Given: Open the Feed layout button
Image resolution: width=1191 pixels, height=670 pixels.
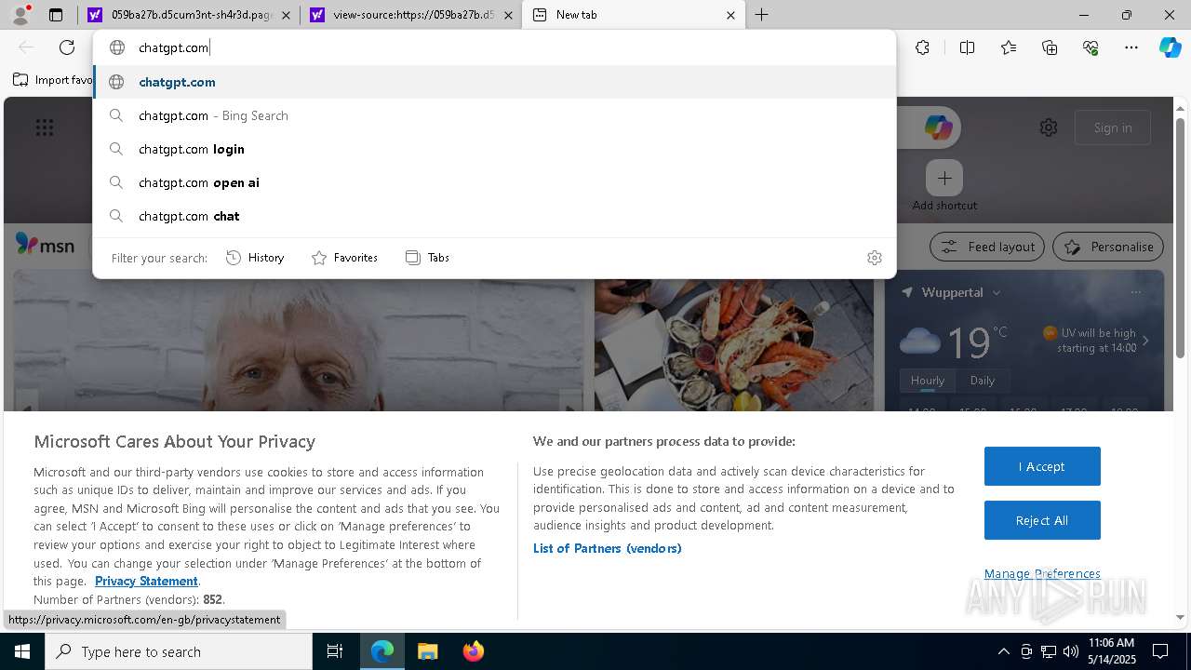Looking at the screenshot, I should [x=987, y=247].
